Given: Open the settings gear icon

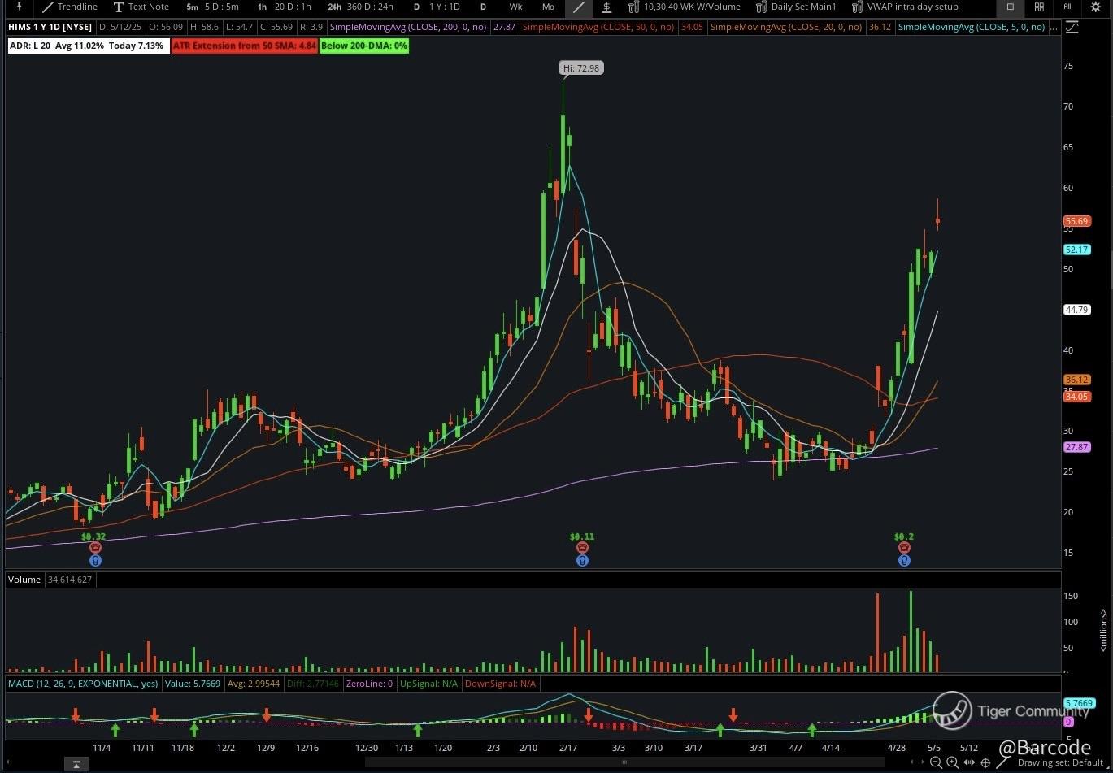Looking at the screenshot, I should (x=1095, y=7).
